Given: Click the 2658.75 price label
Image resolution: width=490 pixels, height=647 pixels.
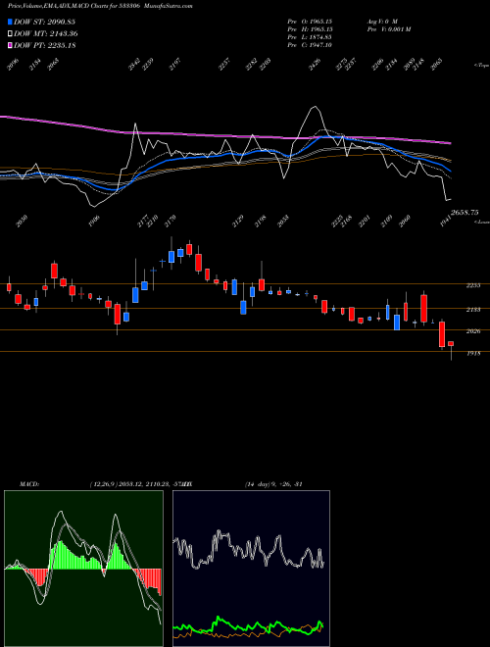Looking at the screenshot, I should (x=465, y=213).
